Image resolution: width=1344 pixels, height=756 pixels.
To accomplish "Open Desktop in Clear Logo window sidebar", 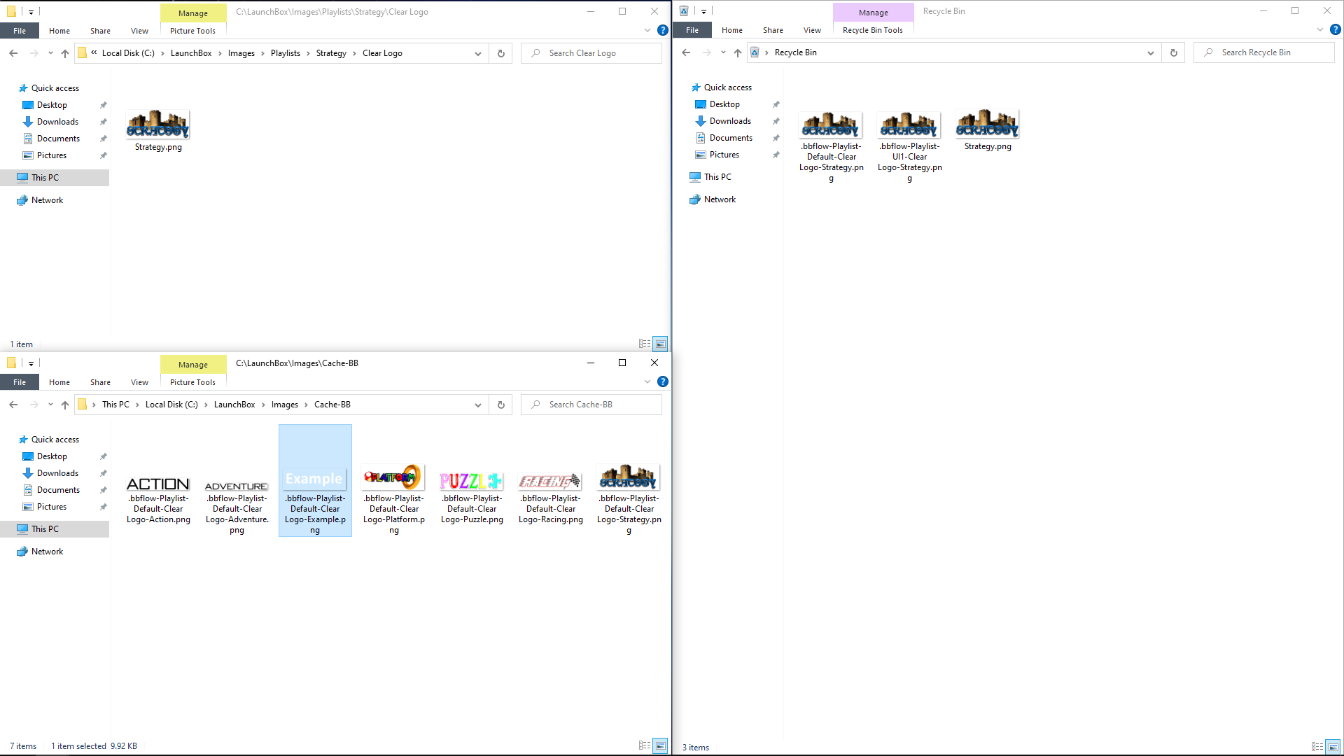I will tap(52, 105).
